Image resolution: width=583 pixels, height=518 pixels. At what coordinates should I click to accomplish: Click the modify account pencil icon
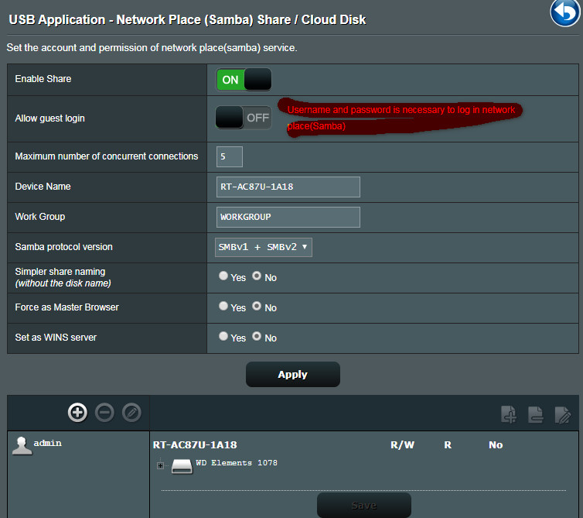[131, 413]
